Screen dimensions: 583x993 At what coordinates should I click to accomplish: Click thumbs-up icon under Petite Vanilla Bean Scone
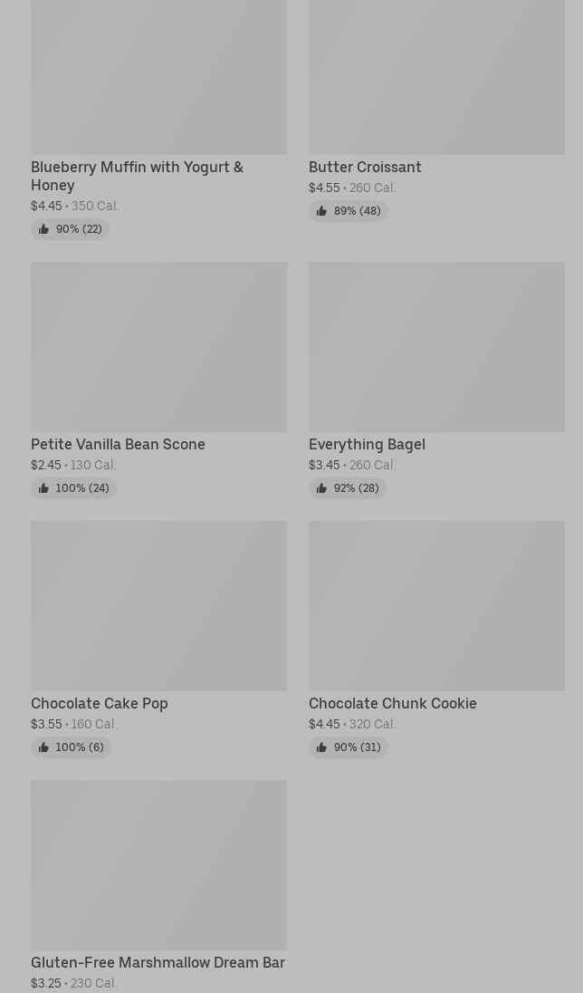(x=43, y=488)
